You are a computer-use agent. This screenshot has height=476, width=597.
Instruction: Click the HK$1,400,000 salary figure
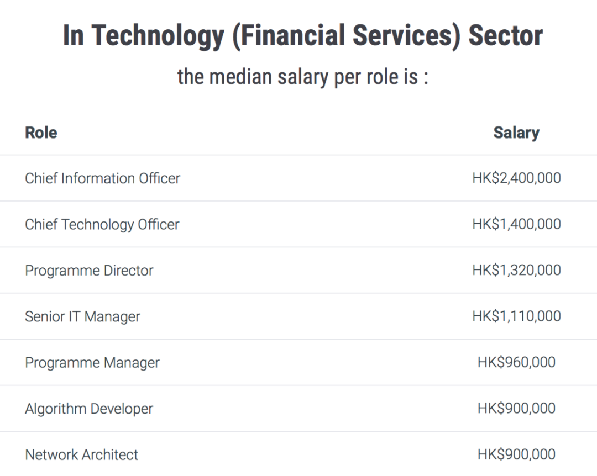click(x=516, y=224)
